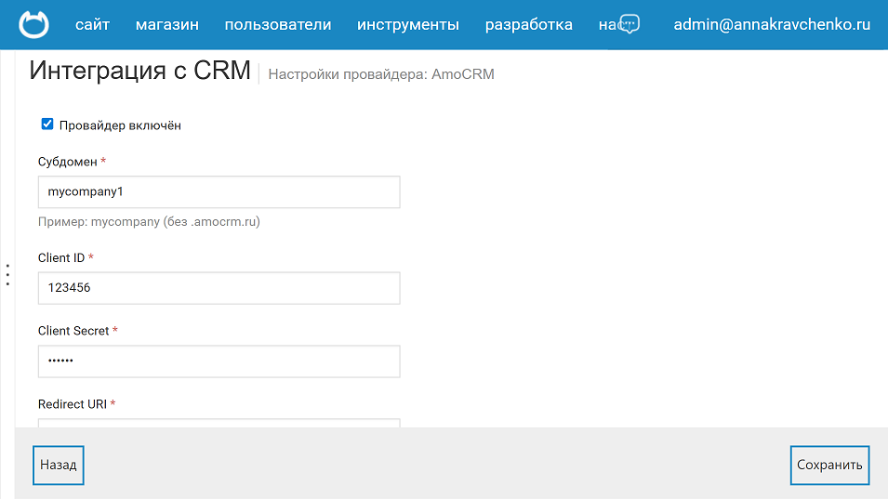Screen dimensions: 888x499
Task: Open the сайт menu
Action: 92,25
